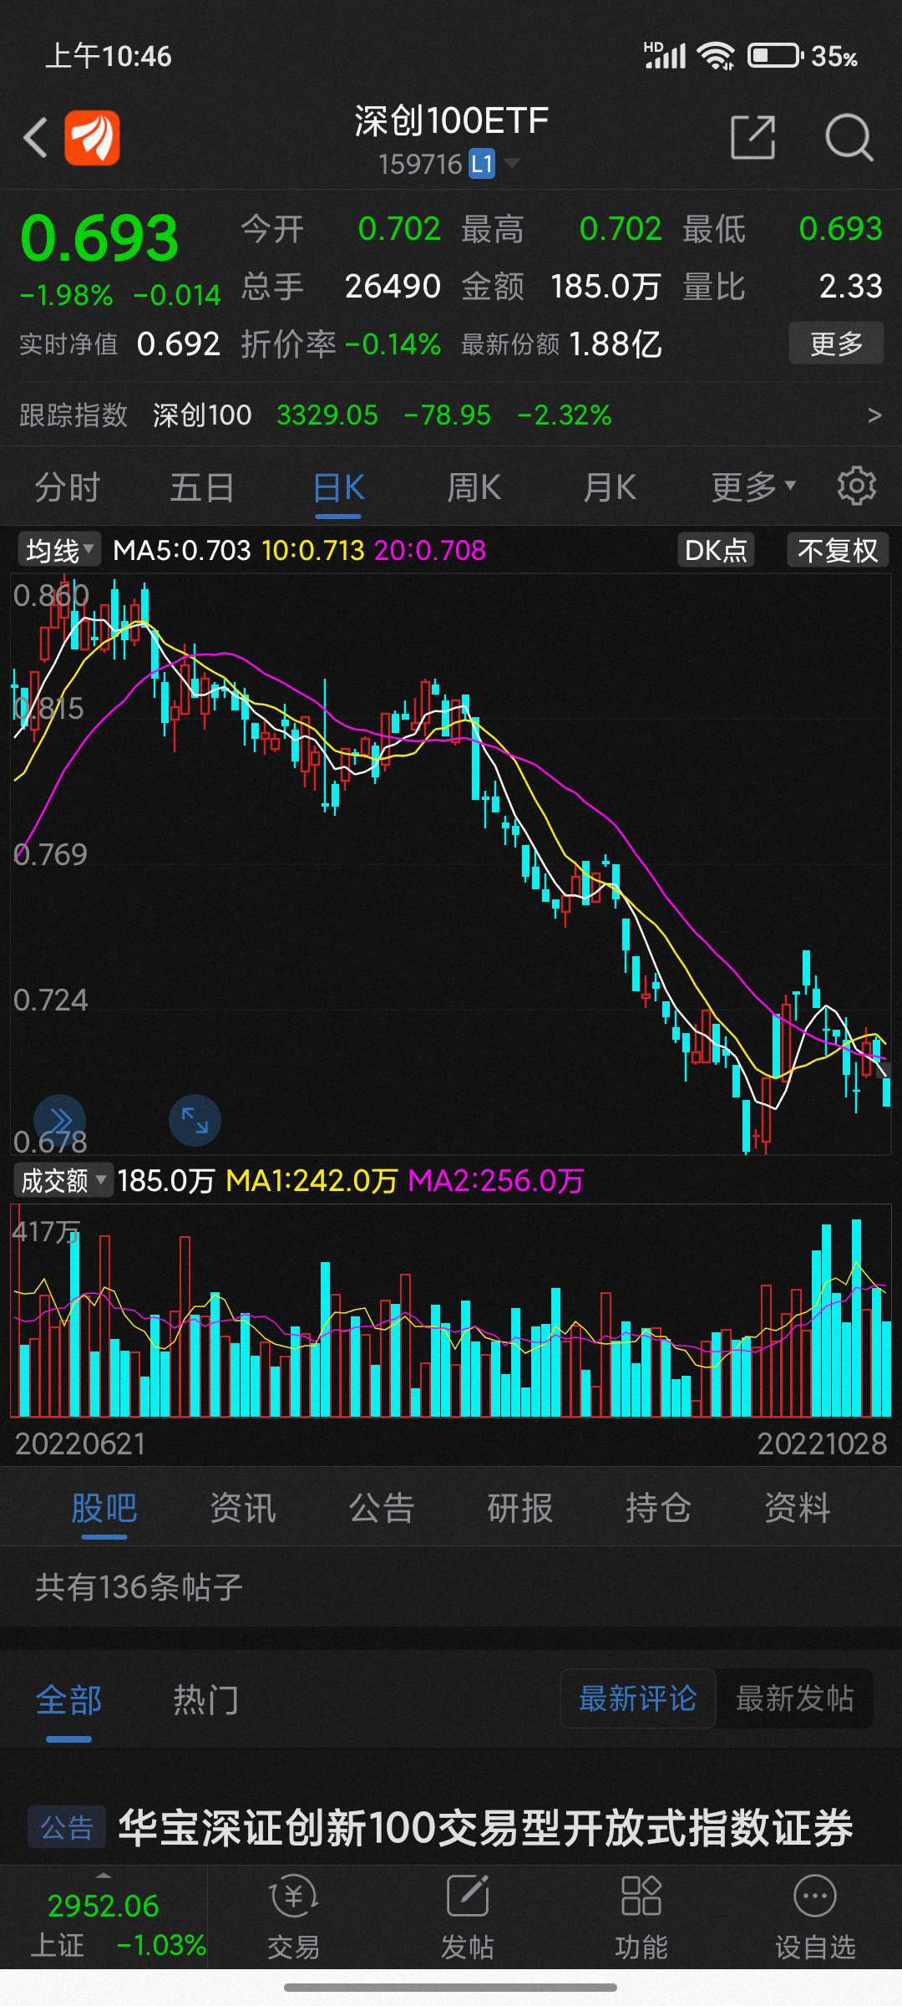
Task: Expand the 上证 index bar arrow
Action: tap(104, 1874)
